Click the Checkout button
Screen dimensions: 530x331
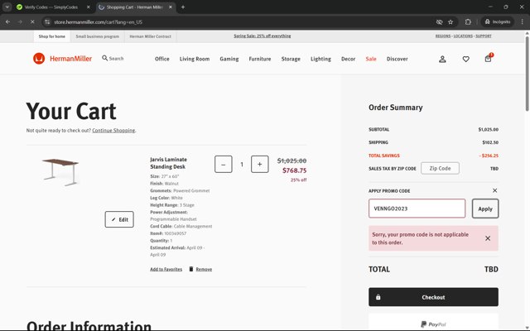433,297
